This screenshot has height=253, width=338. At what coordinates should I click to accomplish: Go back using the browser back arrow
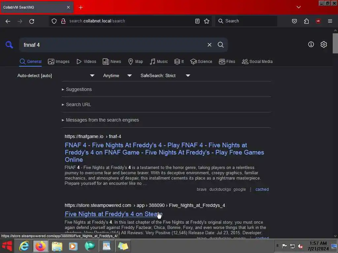[8, 21]
